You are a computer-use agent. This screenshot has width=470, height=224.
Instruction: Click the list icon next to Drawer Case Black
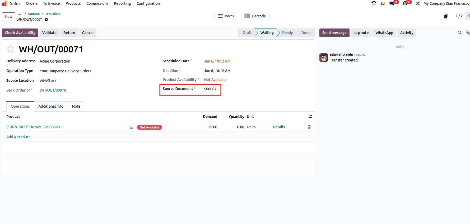132,127
